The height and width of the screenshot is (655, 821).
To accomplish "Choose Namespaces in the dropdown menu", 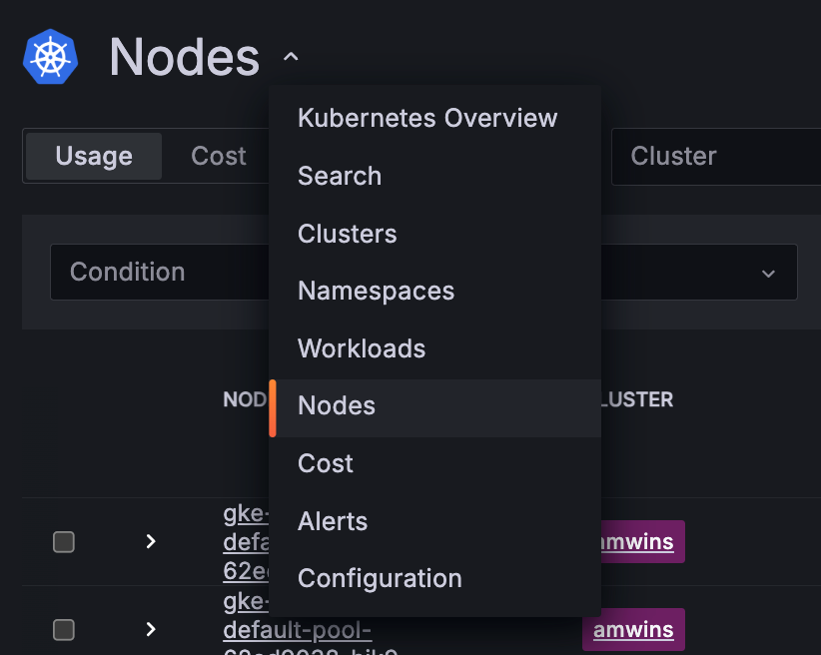I will tap(376, 291).
